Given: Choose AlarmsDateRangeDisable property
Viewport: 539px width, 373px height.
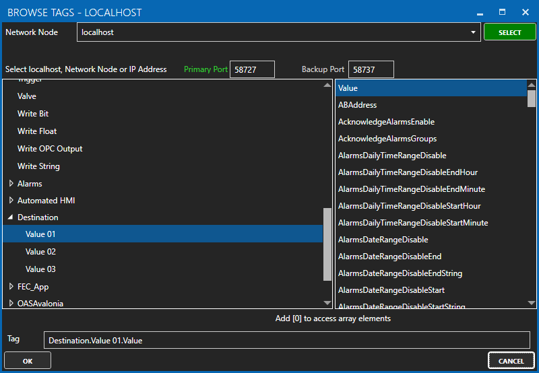Looking at the screenshot, I should tap(383, 240).
